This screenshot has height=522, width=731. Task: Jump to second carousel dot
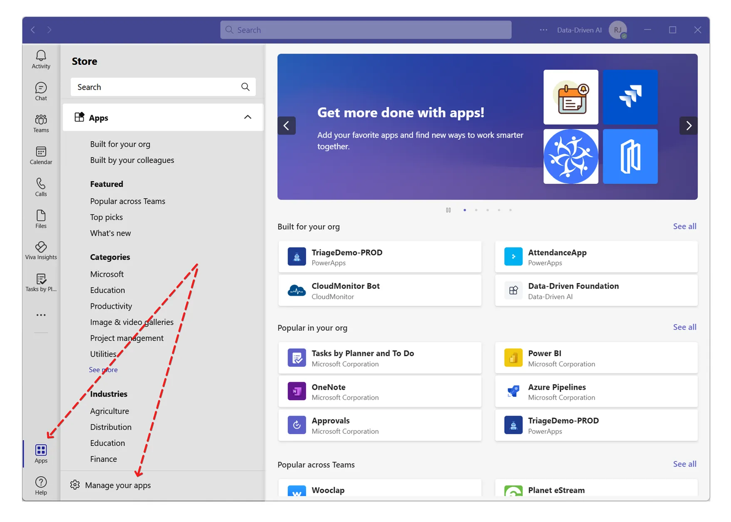coord(476,210)
